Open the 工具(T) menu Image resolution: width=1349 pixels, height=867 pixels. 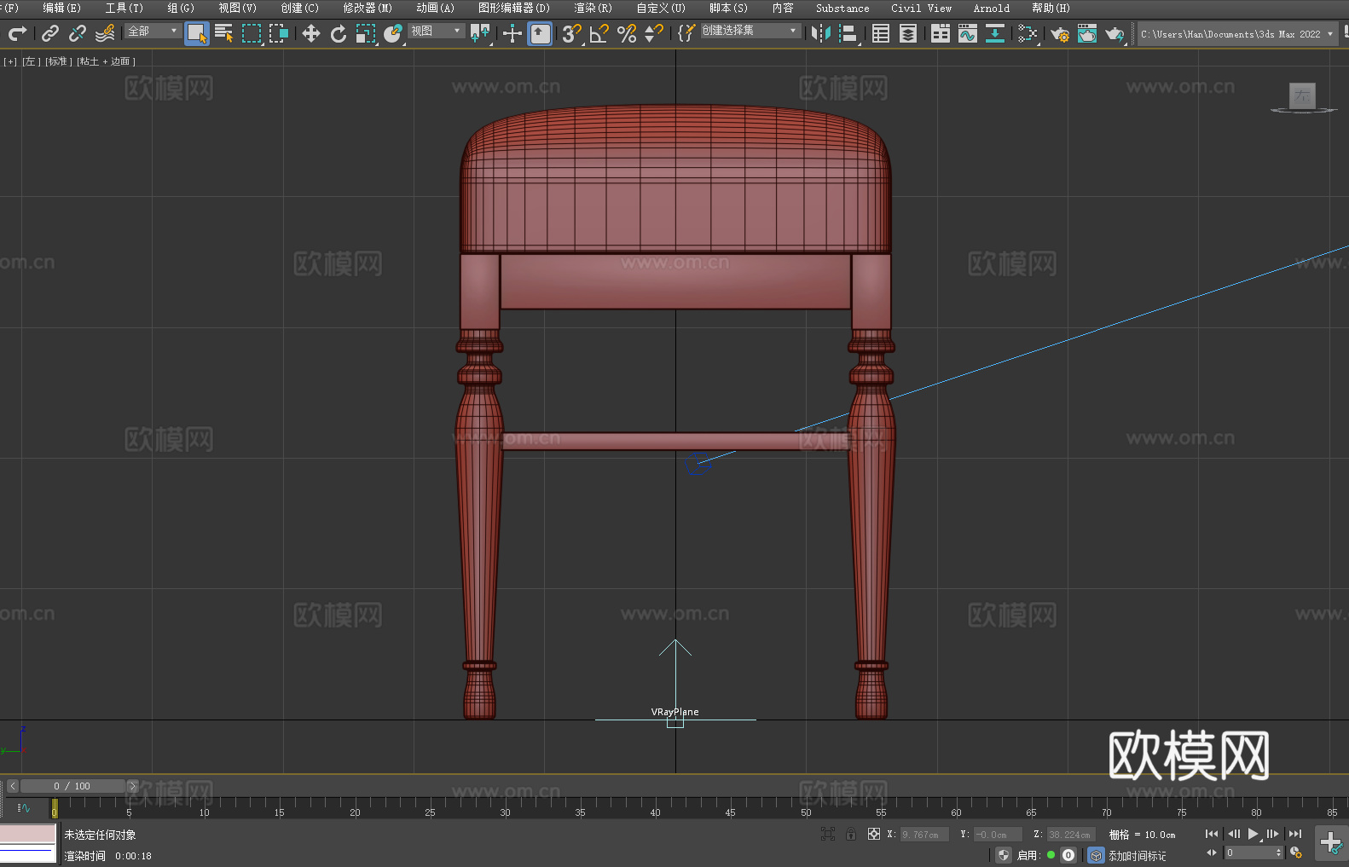click(x=124, y=8)
